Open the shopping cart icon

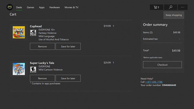(157, 7)
